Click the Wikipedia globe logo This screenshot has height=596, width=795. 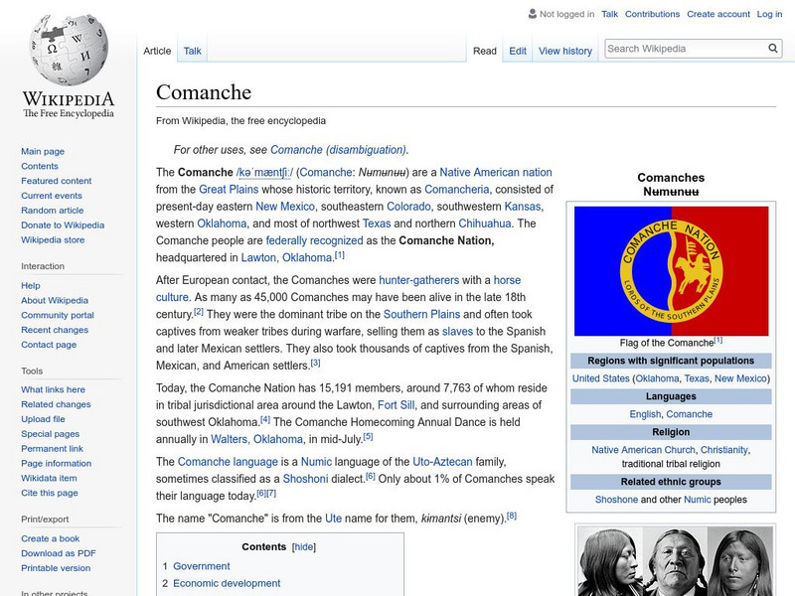[x=69, y=50]
